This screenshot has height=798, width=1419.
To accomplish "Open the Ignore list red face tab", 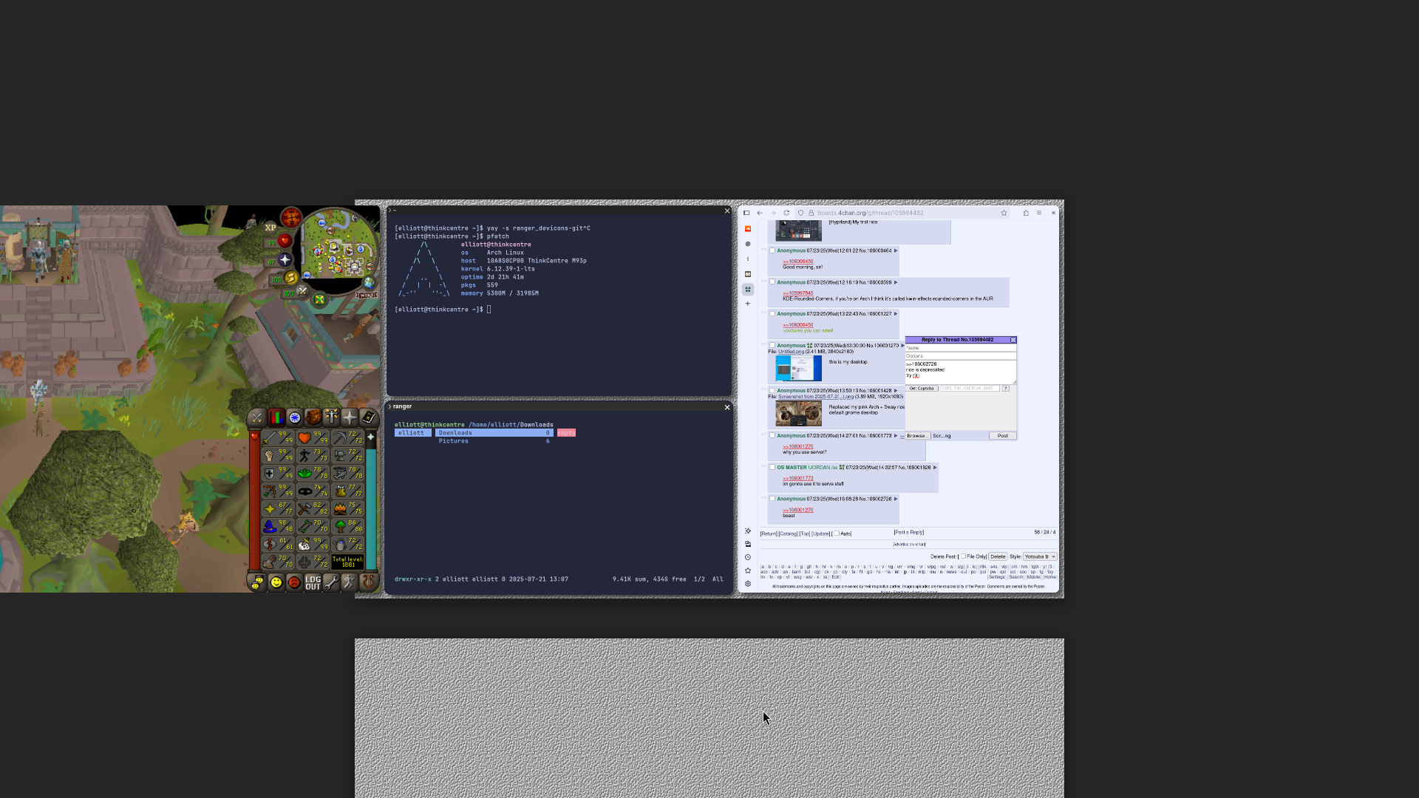I will tap(294, 582).
